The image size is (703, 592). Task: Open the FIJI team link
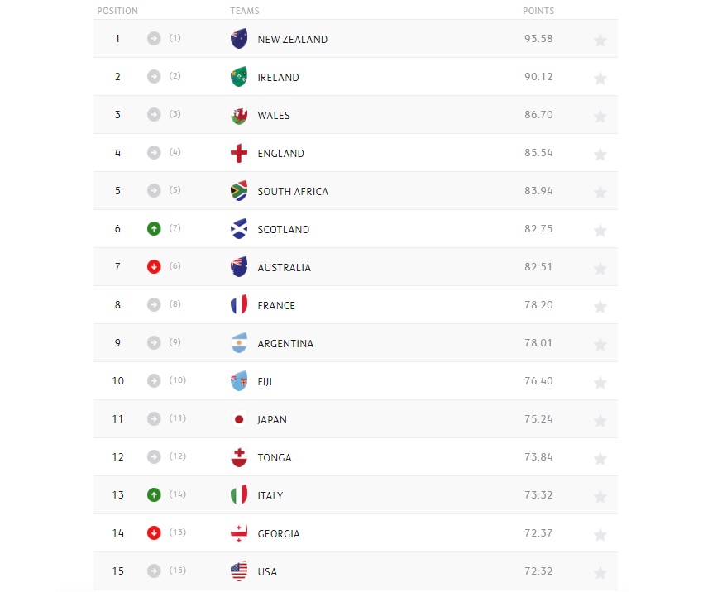tap(265, 382)
